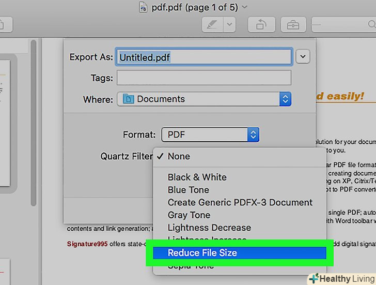Open the Format dropdown set to PDF

click(x=210, y=134)
